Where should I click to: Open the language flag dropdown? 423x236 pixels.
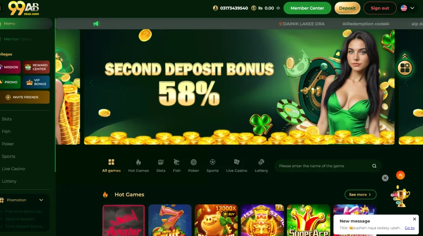click(407, 8)
